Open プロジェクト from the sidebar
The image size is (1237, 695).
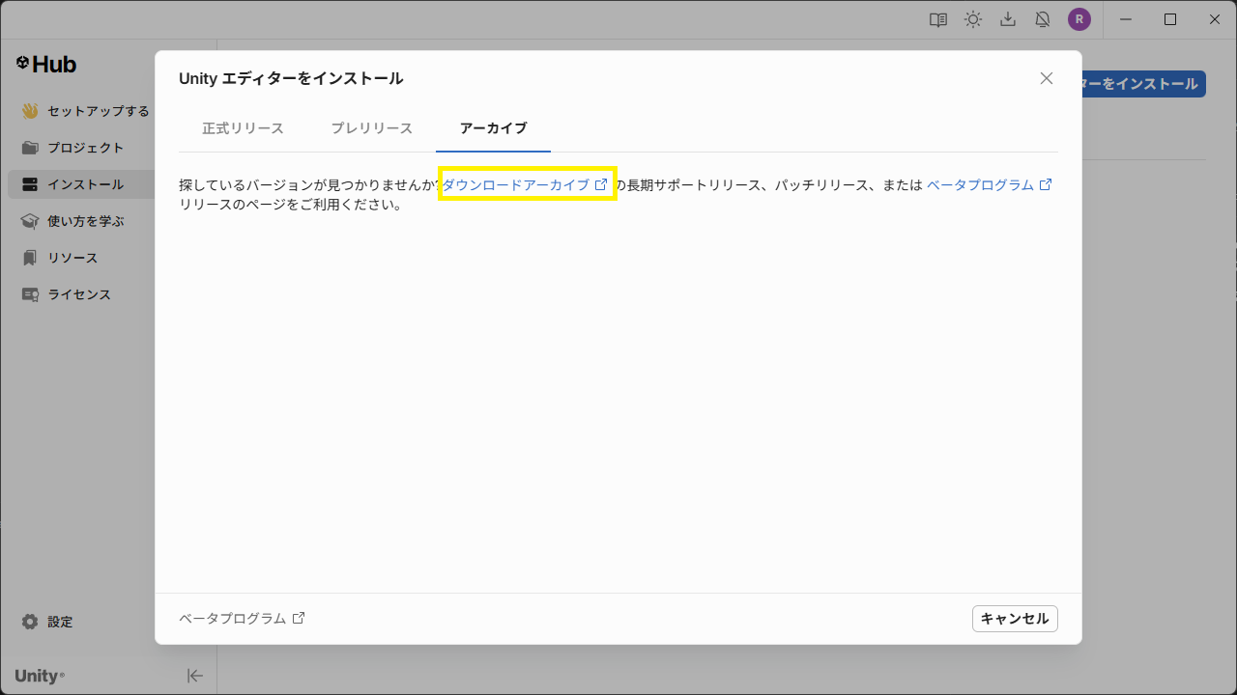point(85,148)
